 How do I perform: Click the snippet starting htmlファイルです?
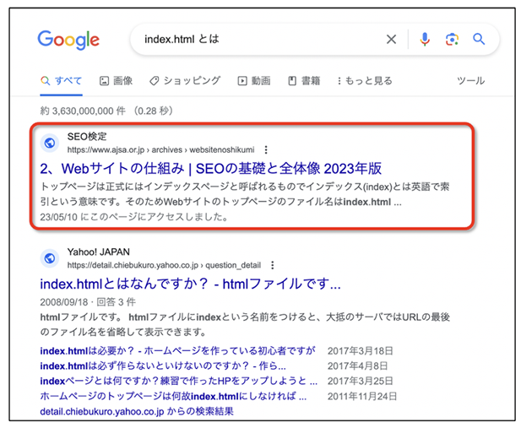(x=245, y=324)
